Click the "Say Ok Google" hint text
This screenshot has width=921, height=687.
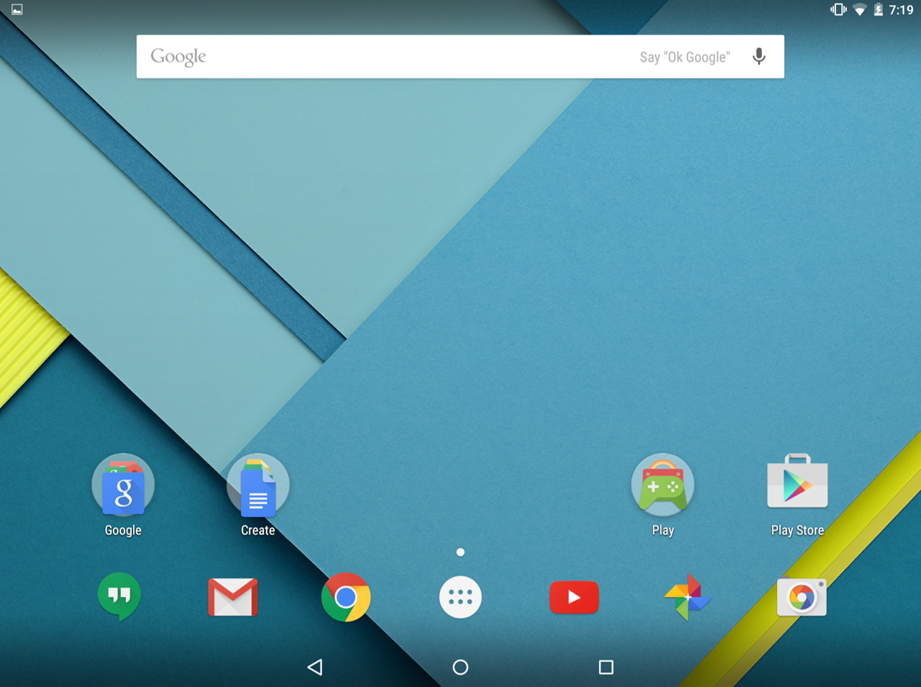click(x=685, y=57)
